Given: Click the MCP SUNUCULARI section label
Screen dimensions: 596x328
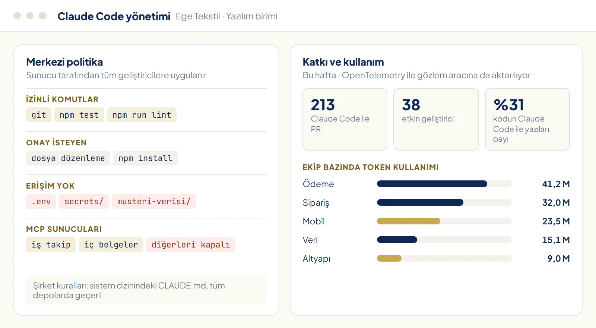Looking at the screenshot, I should (x=64, y=229).
